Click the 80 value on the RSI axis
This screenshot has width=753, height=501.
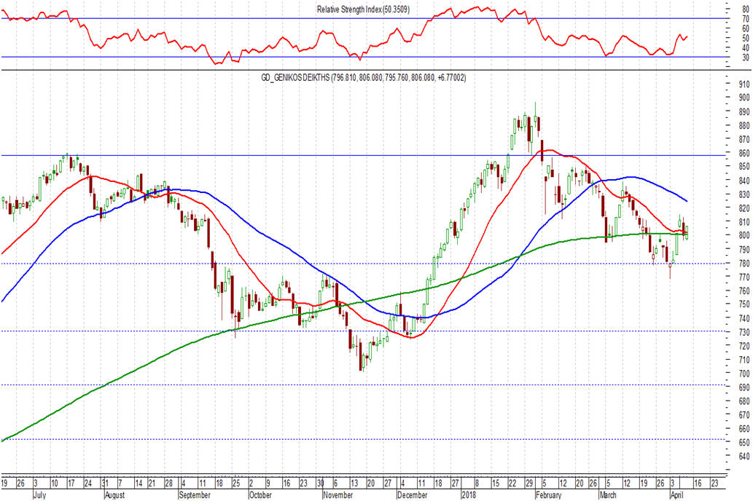click(x=745, y=9)
